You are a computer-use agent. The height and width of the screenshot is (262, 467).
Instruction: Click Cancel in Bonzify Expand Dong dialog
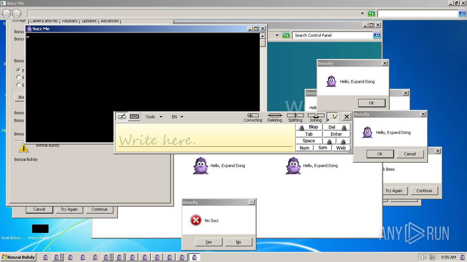point(410,154)
